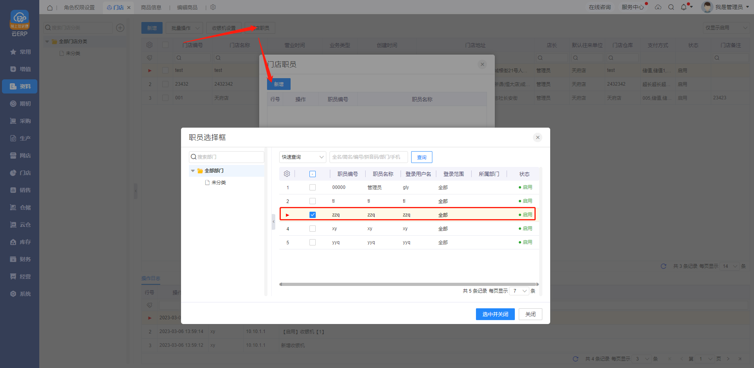Open 增值 in the sidebar
This screenshot has width=754, height=368.
point(20,69)
